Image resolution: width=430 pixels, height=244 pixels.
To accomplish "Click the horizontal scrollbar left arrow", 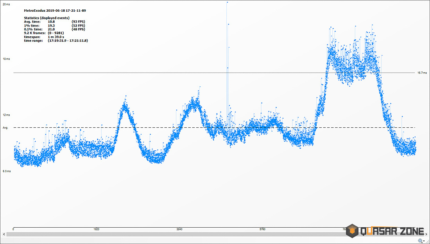I will (x=4, y=234).
